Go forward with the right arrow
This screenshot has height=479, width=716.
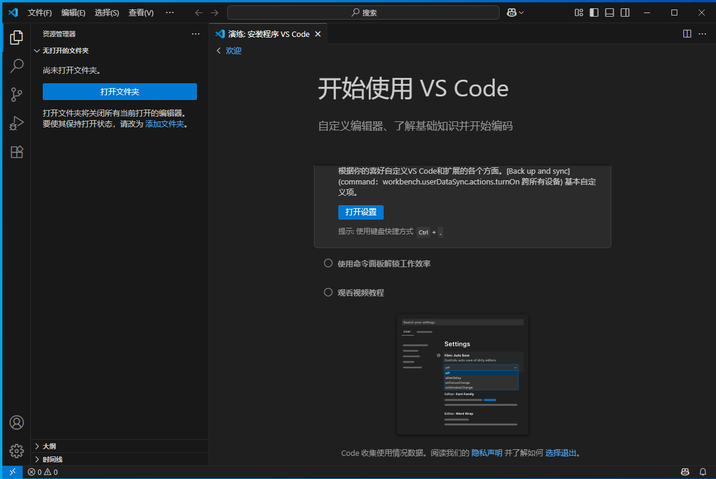click(215, 12)
